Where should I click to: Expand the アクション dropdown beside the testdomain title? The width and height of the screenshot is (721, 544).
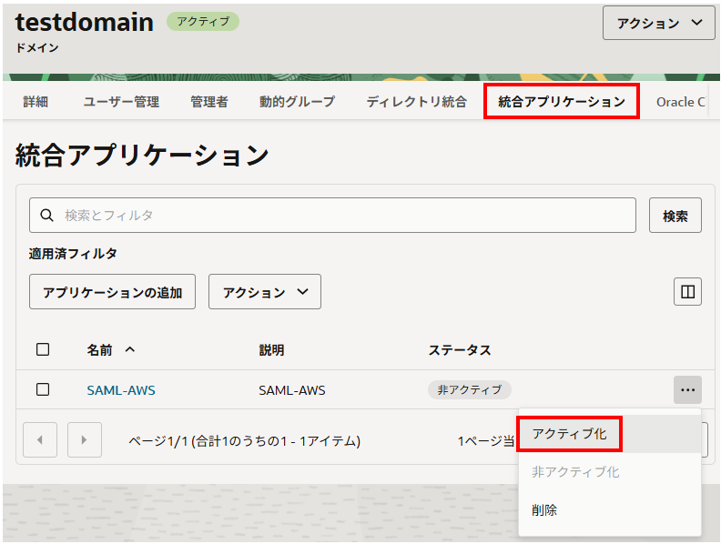[x=659, y=24]
